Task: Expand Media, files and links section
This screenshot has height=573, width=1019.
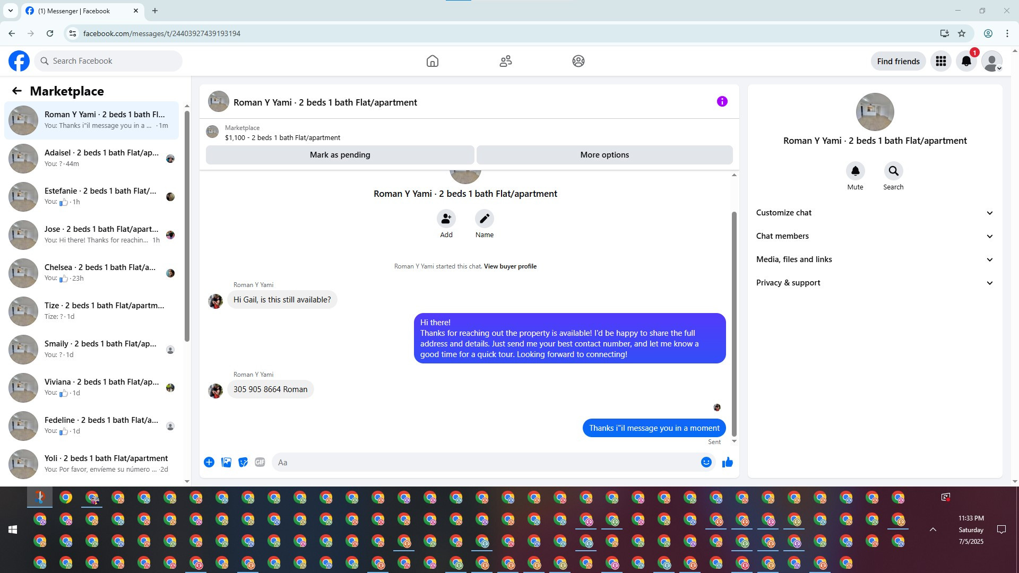Action: [874, 259]
